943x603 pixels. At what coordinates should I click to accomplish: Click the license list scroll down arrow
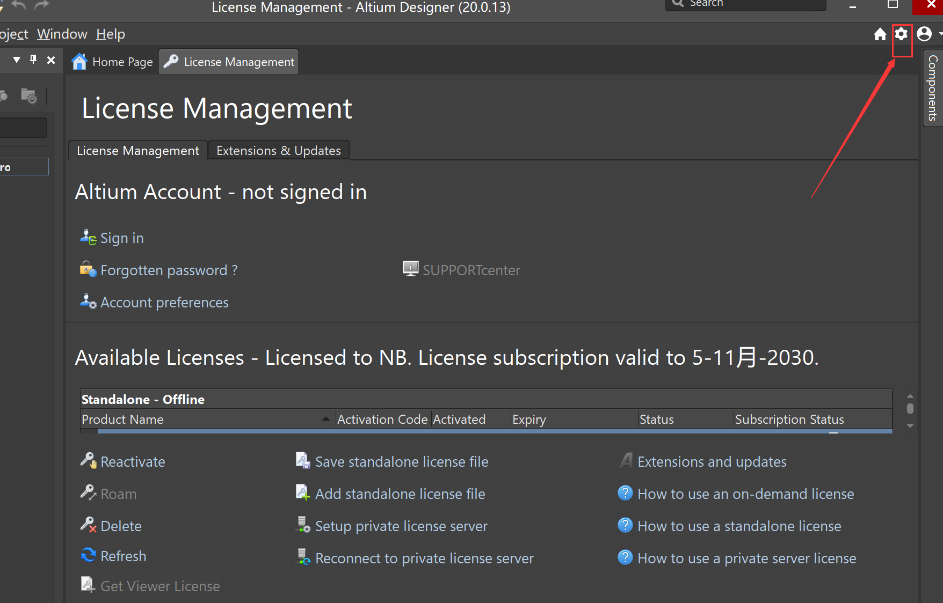[x=910, y=426]
